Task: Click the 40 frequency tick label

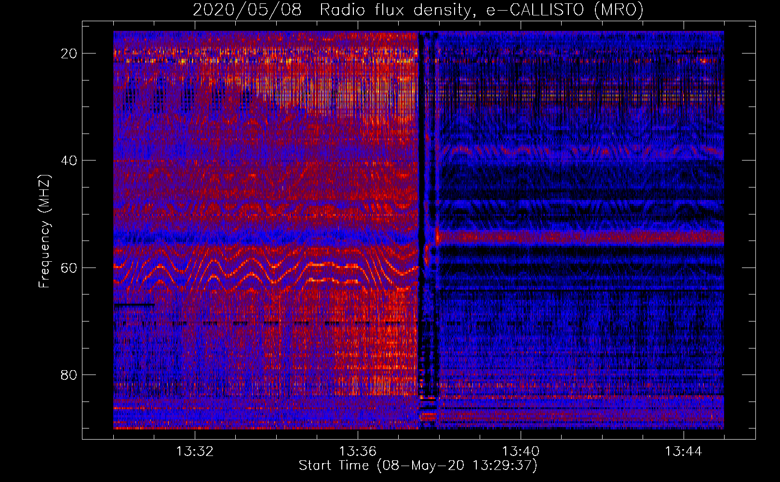Action: [69, 161]
